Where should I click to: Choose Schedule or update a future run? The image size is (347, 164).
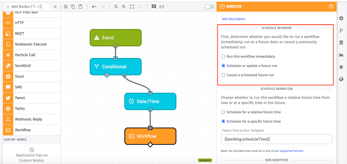coord(223,66)
